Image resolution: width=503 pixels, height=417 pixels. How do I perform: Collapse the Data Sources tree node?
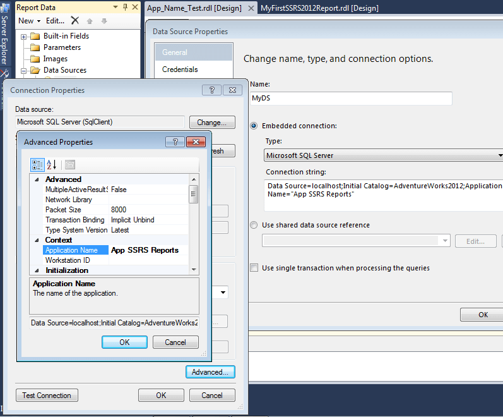coord(23,71)
